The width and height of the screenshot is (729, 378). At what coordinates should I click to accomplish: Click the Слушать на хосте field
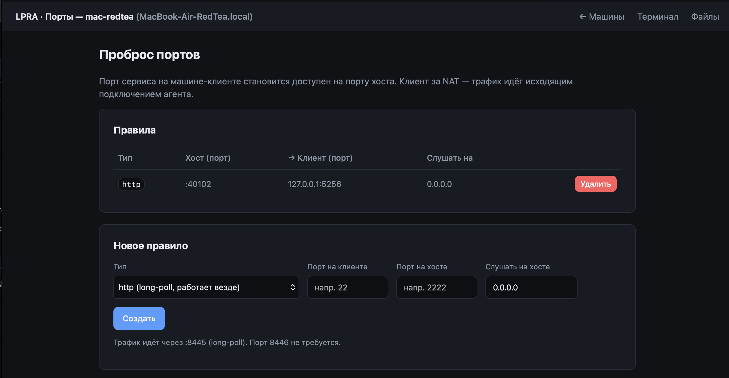pyautogui.click(x=531, y=287)
